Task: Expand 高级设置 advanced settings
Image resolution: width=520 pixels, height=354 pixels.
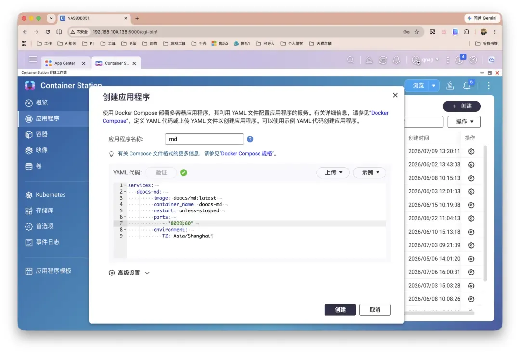Action: tap(130, 273)
